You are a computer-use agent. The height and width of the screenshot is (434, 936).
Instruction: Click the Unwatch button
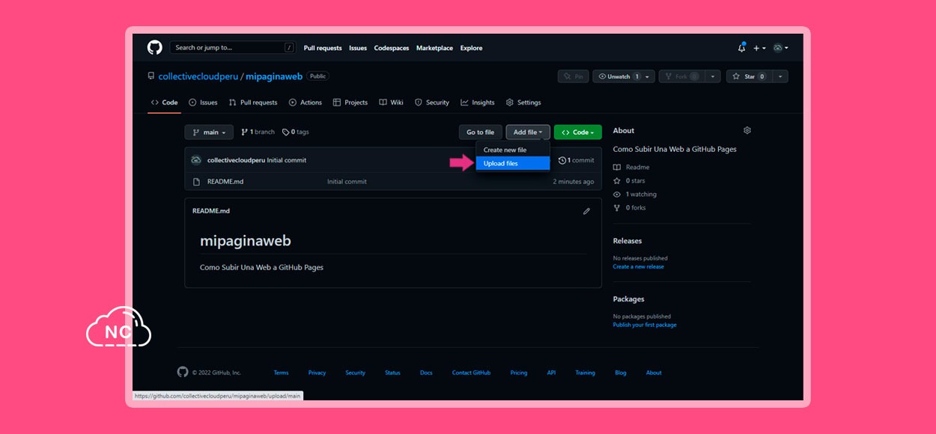[x=619, y=76]
